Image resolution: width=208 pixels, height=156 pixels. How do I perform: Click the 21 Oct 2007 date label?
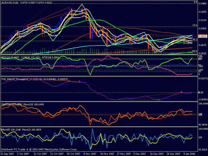(57, 154)
